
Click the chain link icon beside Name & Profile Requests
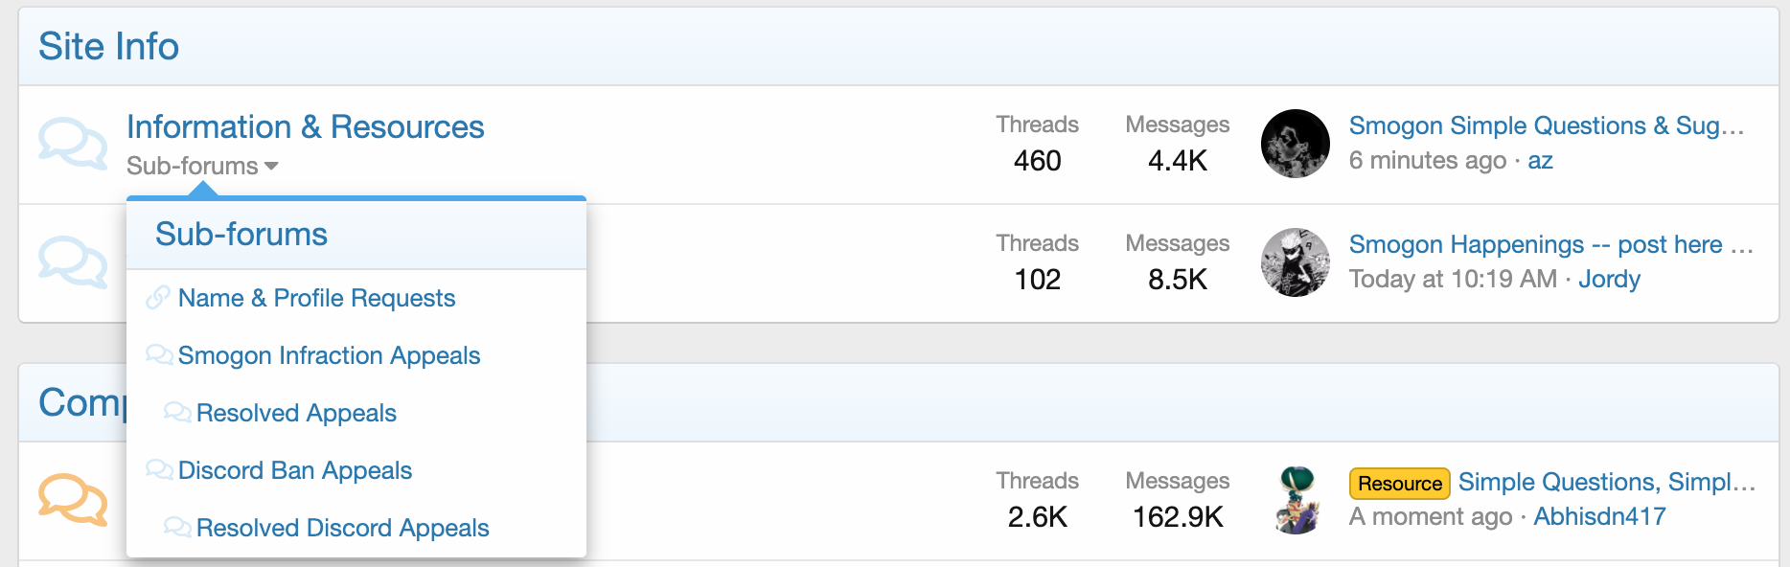pos(158,298)
